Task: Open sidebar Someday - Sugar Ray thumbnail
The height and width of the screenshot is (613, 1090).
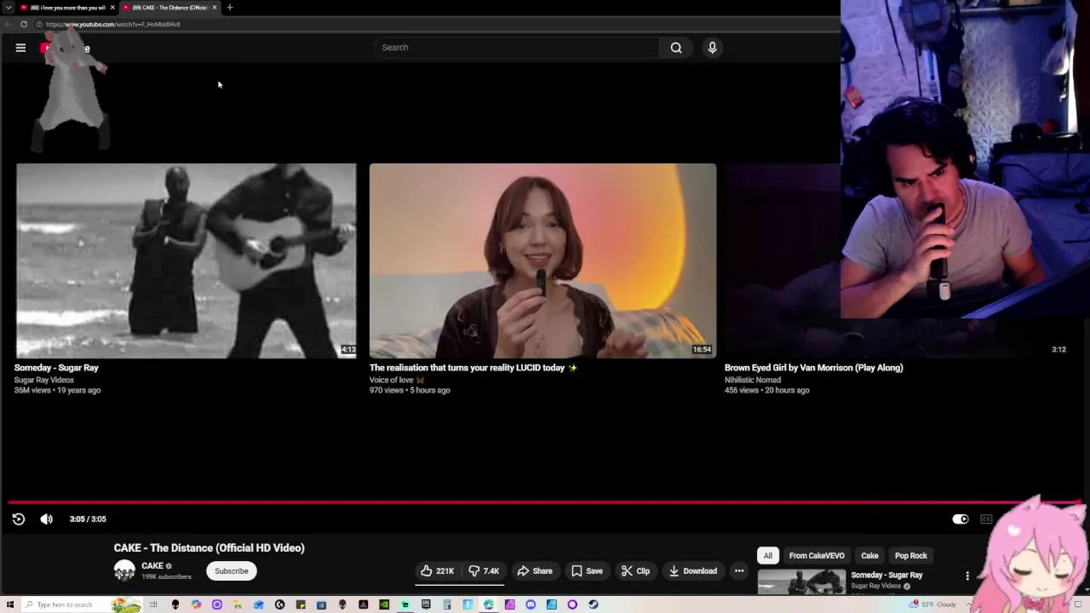Action: pos(801,582)
